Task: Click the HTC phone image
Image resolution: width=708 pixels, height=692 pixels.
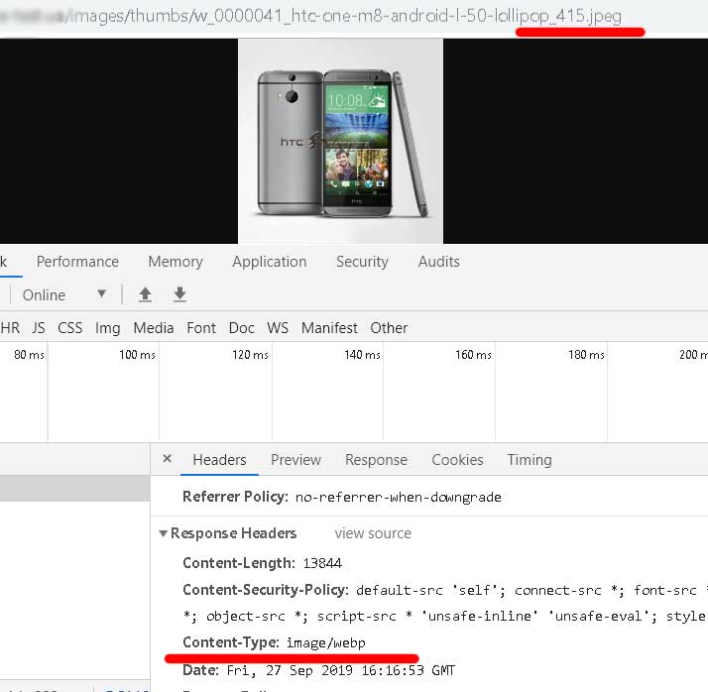Action: (x=340, y=141)
